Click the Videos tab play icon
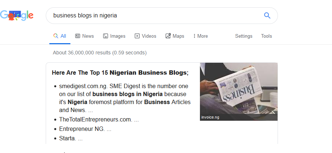Image resolution: width=332 pixels, height=153 pixels. pyautogui.click(x=137, y=36)
